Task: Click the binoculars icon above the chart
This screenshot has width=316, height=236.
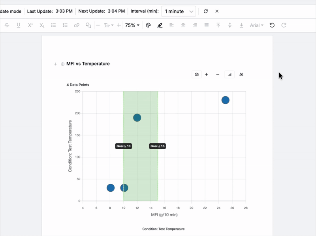Action: (x=241, y=74)
